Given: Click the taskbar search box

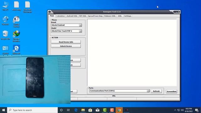Looking at the screenshot, I should (x=32, y=110).
